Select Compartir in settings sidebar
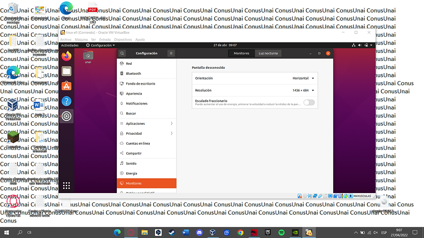The height and width of the screenshot is (238, 424). (x=147, y=153)
